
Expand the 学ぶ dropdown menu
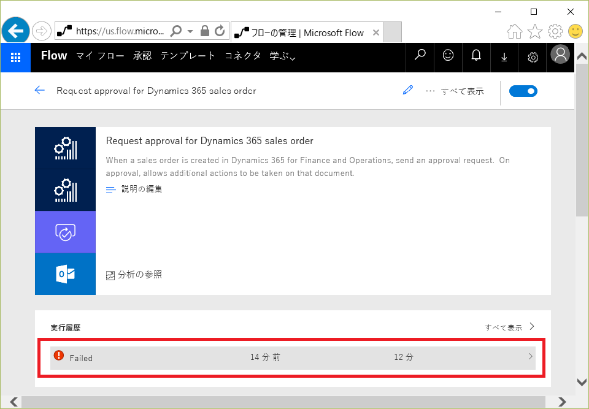[282, 56]
